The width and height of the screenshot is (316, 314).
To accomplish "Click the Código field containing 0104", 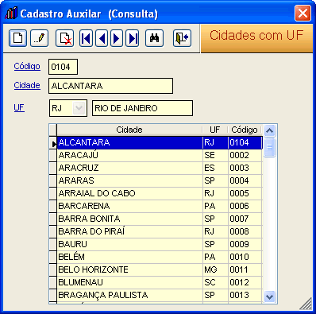I will click(63, 67).
